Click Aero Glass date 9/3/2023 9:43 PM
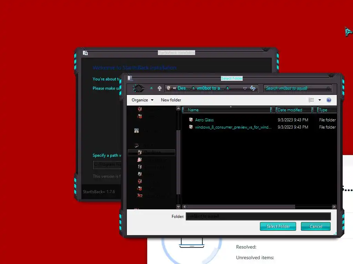353x264 pixels. point(293,120)
